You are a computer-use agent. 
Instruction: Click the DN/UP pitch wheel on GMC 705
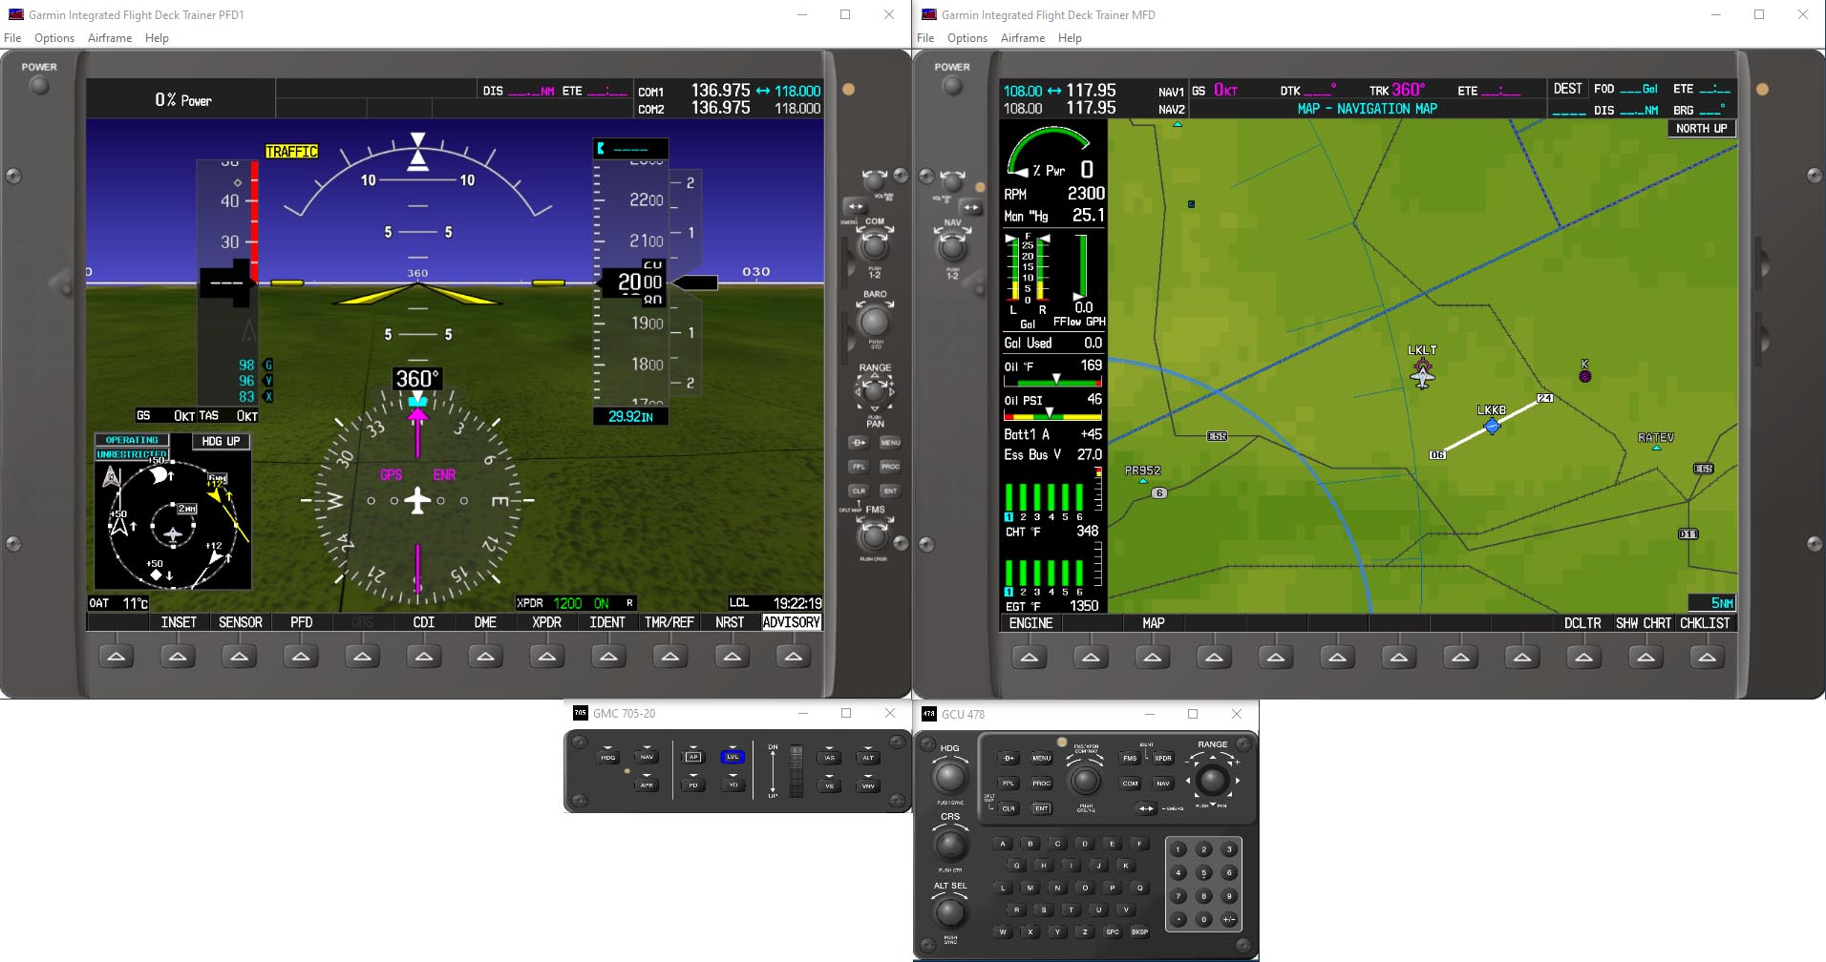point(796,771)
